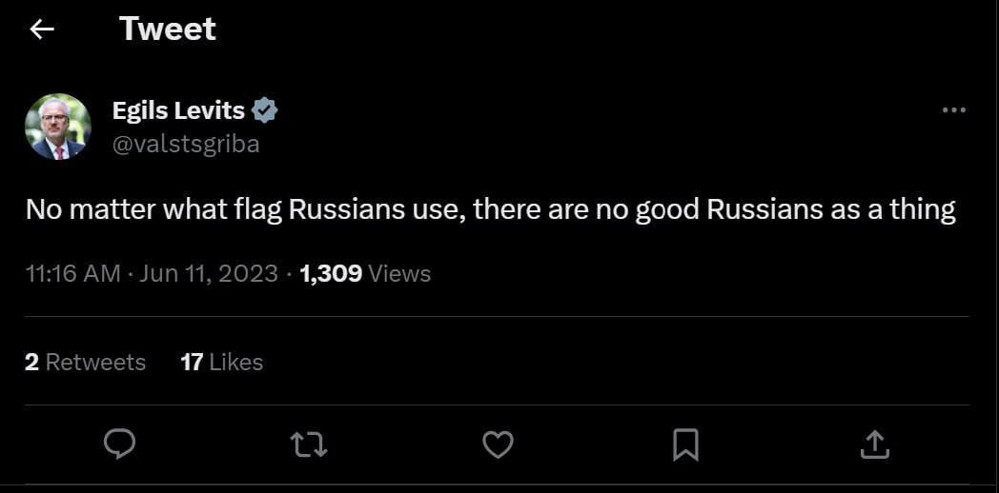Open the 1,309 Views analytics
The height and width of the screenshot is (493, 999).
(x=365, y=274)
